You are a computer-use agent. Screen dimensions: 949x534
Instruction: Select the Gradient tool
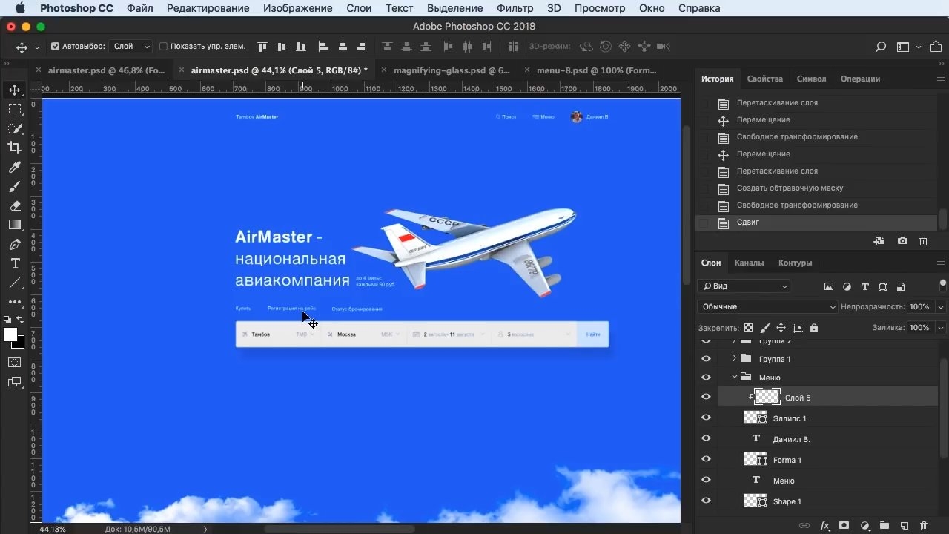(15, 225)
